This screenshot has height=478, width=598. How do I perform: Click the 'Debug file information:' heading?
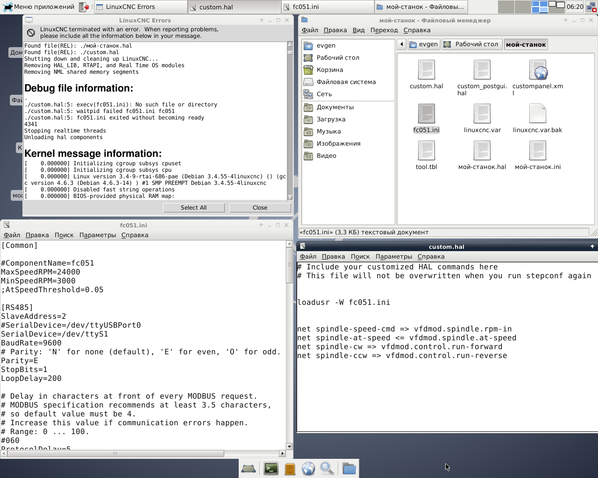(x=78, y=88)
